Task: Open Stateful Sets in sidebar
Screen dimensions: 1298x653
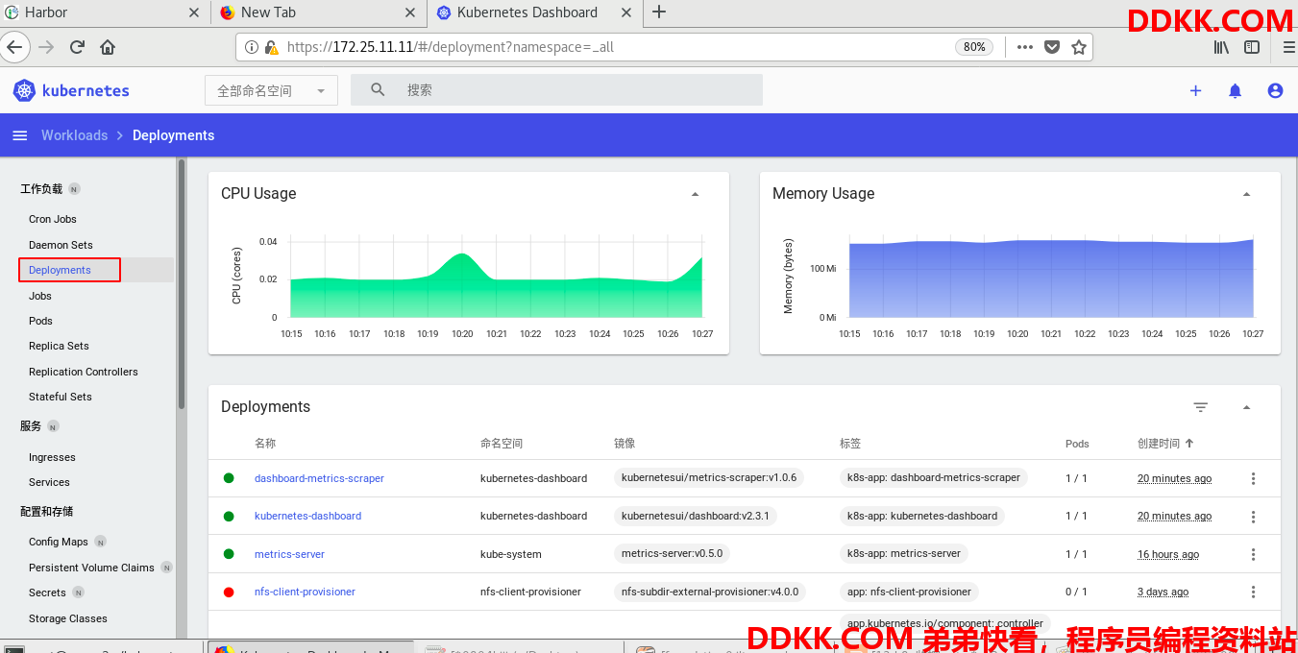Action: 61,397
